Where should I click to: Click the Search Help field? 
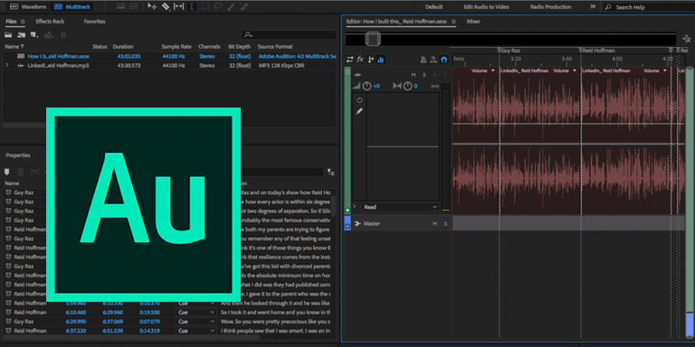[x=648, y=7]
